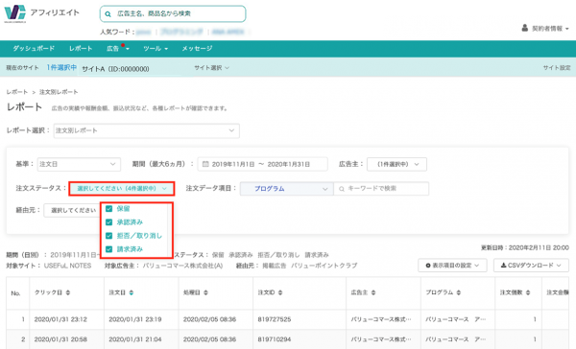Click gear icon on 表示項目の設定 button
This screenshot has width=576, height=349.
point(428,266)
